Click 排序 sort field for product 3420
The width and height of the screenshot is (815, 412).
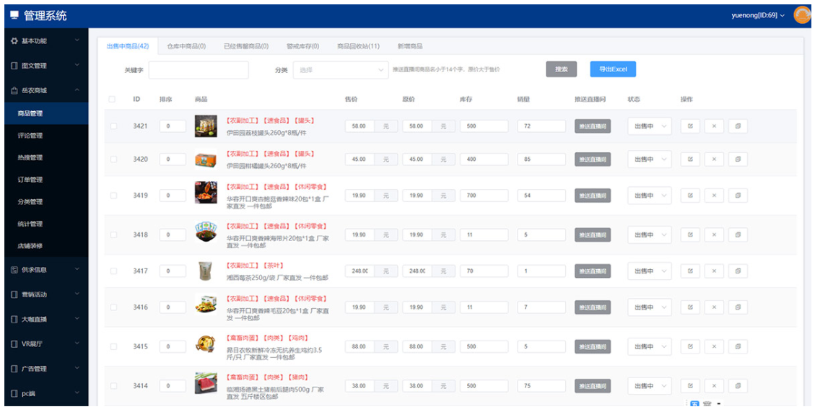click(173, 159)
